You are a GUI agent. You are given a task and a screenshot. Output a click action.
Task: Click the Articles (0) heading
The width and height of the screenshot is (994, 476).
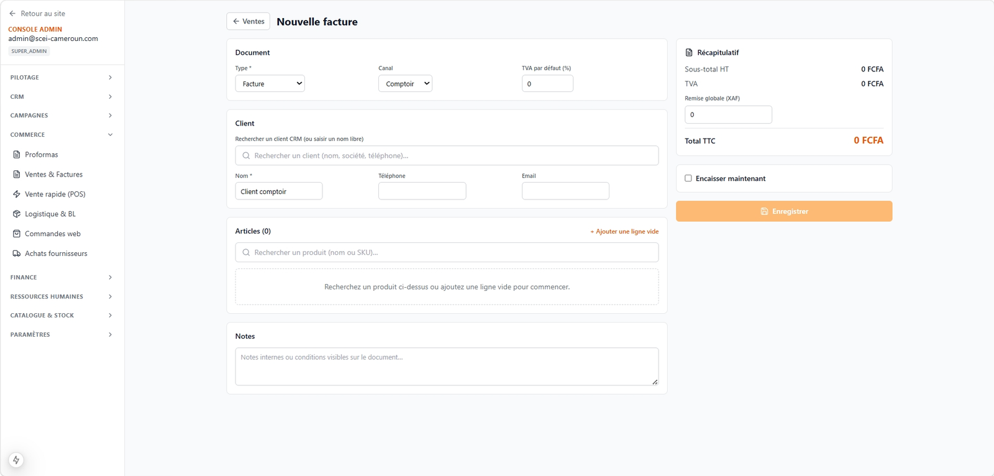coord(253,231)
